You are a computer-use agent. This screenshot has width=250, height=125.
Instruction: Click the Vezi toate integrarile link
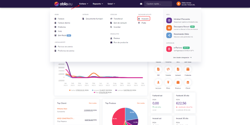tap(182, 57)
